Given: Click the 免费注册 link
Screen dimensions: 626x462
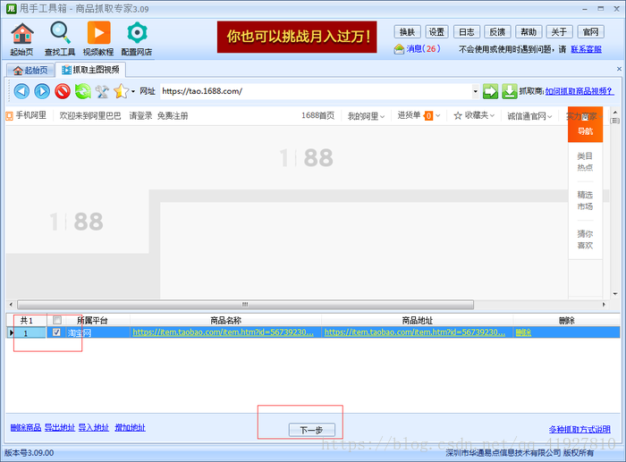Looking at the screenshot, I should (173, 116).
